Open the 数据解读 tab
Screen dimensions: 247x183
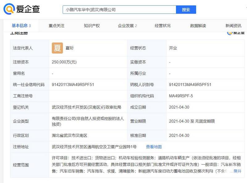(x=198, y=26)
